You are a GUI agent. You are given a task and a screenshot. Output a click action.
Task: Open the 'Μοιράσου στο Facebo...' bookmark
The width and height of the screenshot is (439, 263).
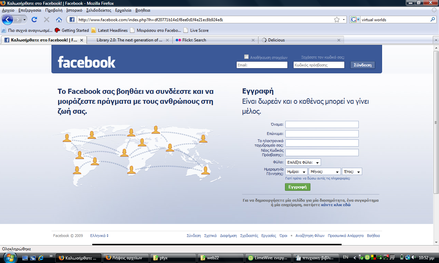(x=155, y=30)
